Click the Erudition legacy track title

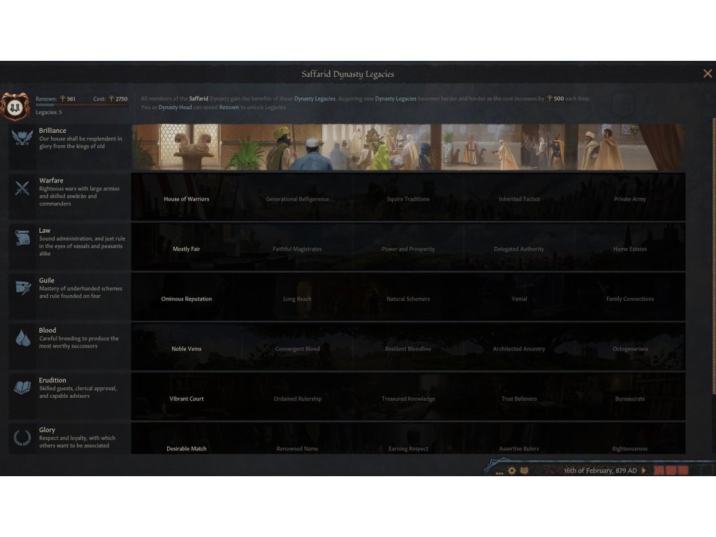pyautogui.click(x=52, y=380)
